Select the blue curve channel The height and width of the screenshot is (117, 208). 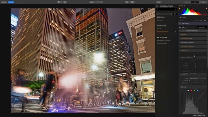[x=198, y=90]
